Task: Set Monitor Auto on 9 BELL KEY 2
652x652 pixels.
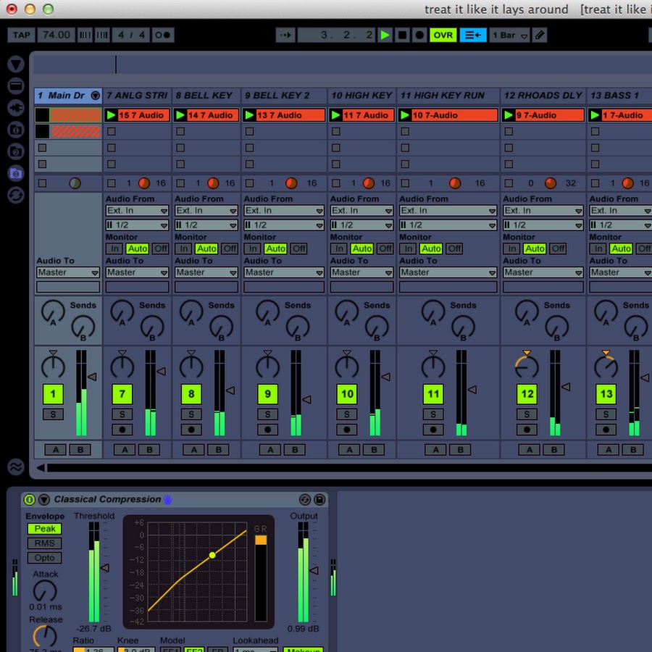Action: 275,248
